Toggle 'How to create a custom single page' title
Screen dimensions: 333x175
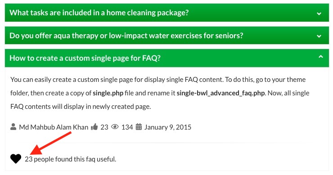pos(85,58)
